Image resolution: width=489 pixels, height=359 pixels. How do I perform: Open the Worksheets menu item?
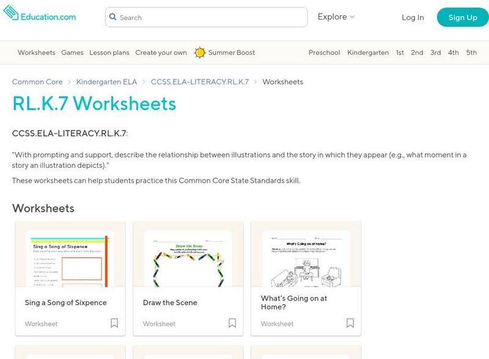point(37,53)
